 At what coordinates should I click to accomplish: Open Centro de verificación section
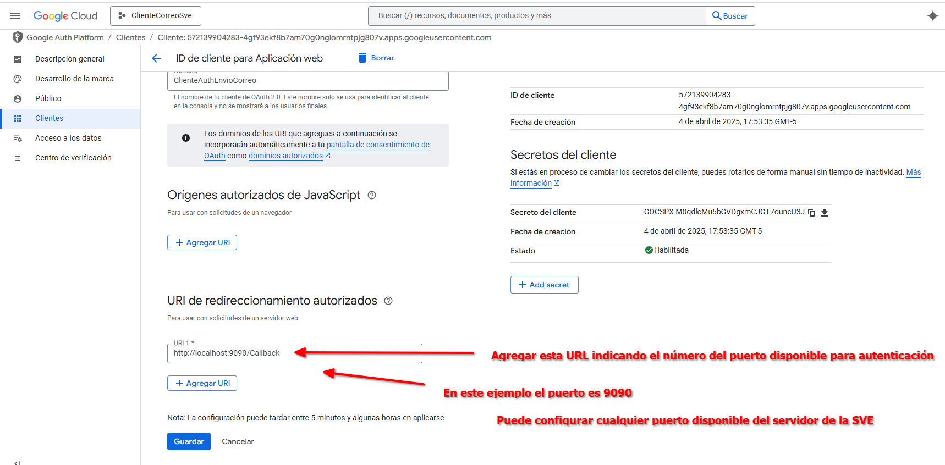click(73, 158)
